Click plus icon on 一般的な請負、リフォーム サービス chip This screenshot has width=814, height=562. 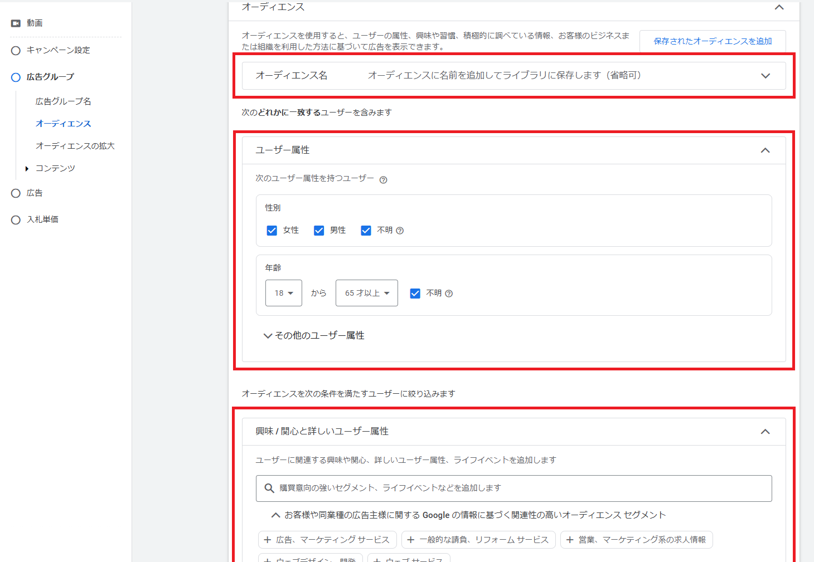point(411,540)
